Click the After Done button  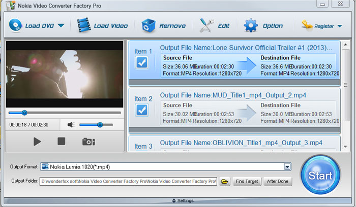pos(278,182)
